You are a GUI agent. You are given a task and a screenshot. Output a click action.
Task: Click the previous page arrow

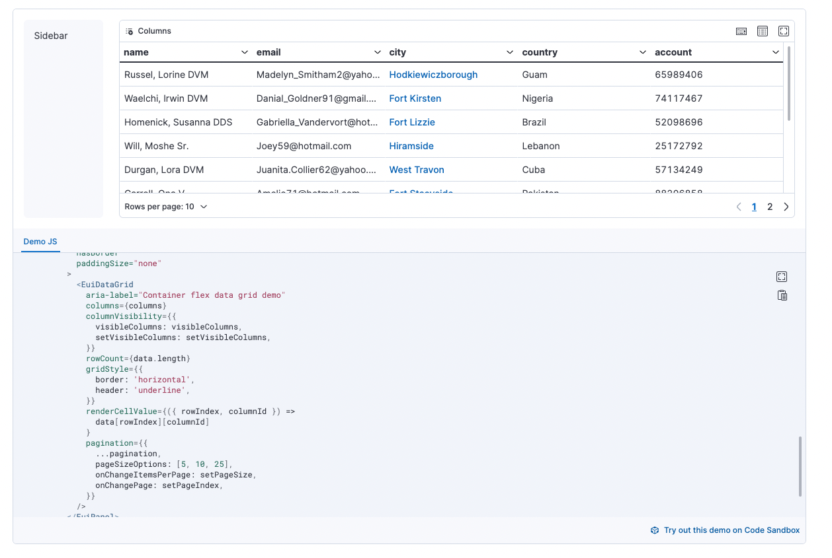point(739,206)
